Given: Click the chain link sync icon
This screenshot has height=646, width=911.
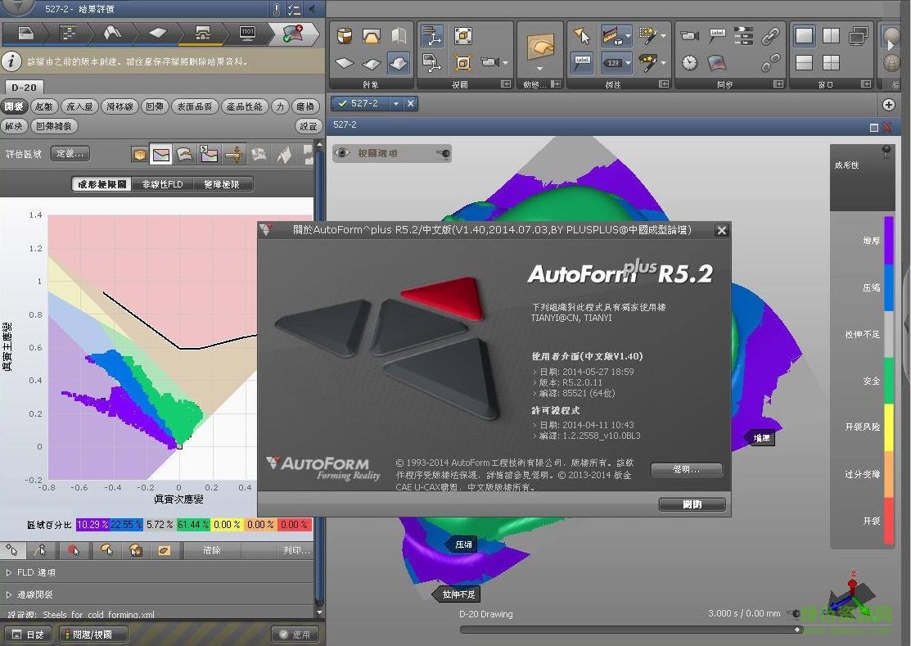Looking at the screenshot, I should coord(770,36).
